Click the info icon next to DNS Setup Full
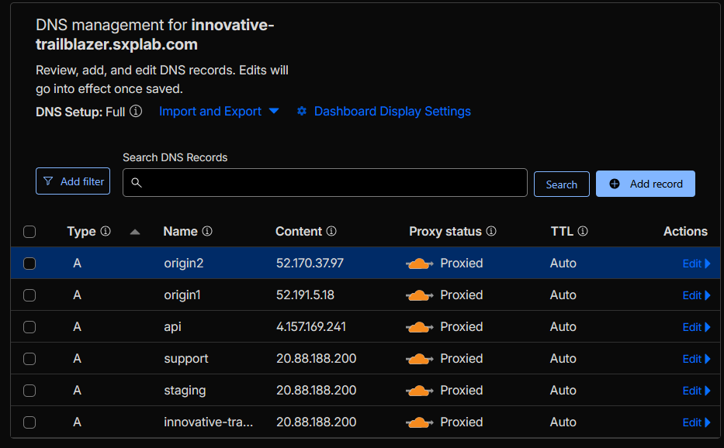The height and width of the screenshot is (448, 724). (135, 112)
